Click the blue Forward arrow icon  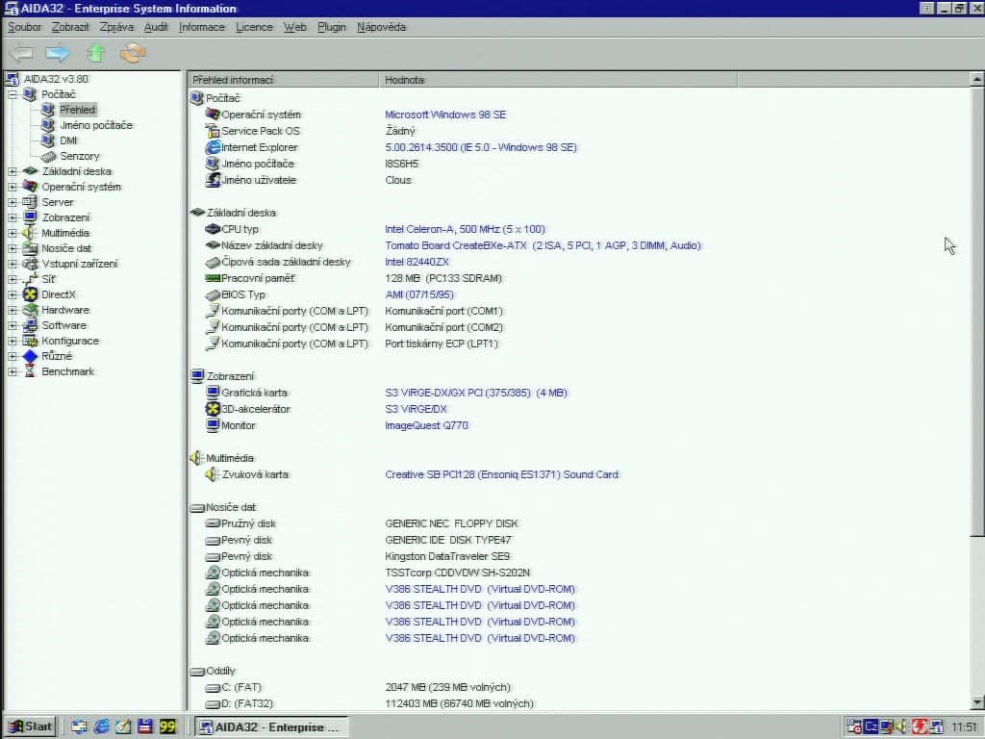coord(58,53)
